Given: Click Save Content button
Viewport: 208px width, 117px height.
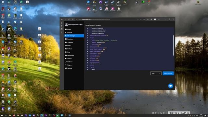Looking at the screenshot, I should (x=168, y=73).
